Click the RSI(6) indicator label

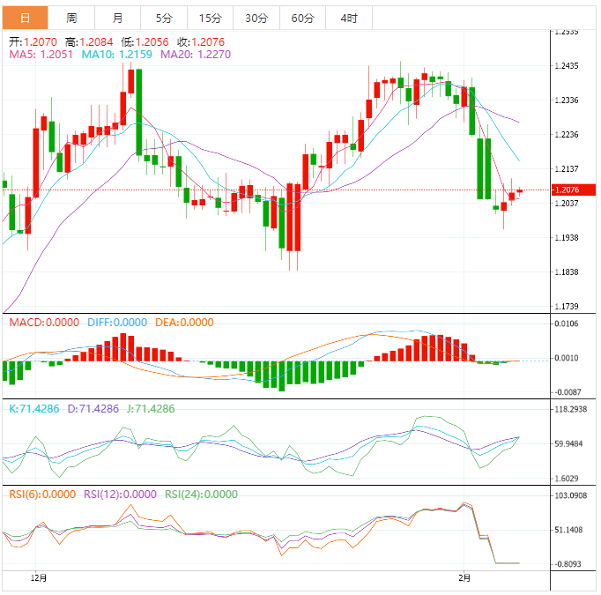pos(41,495)
